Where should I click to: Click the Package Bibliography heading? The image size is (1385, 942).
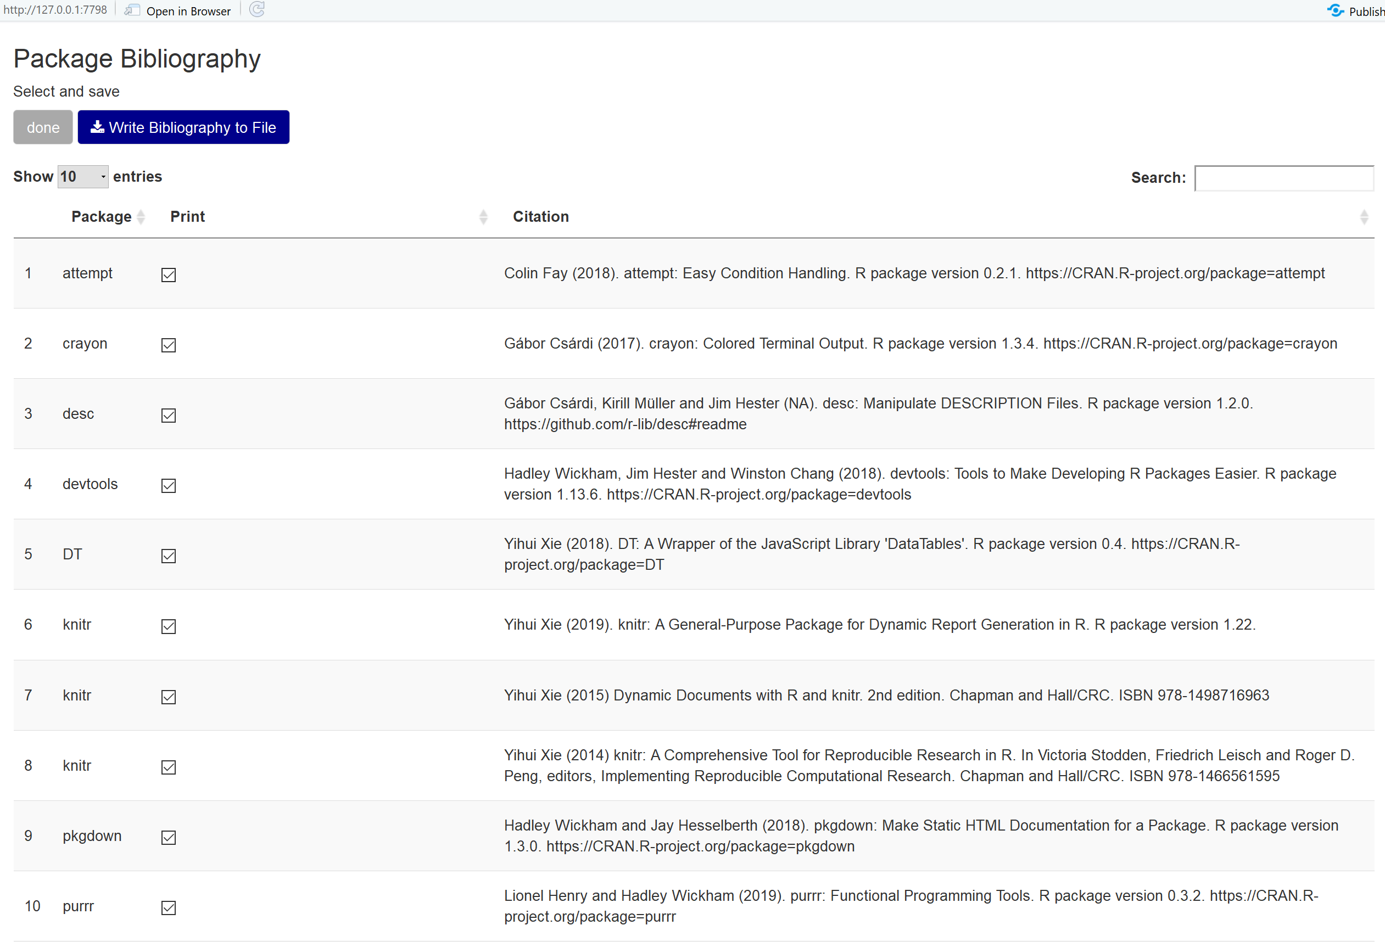coord(137,58)
